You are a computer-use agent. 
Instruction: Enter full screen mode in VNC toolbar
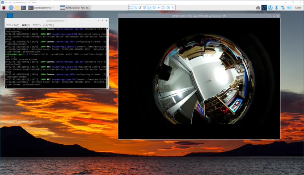pyautogui.click(x=131, y=8)
